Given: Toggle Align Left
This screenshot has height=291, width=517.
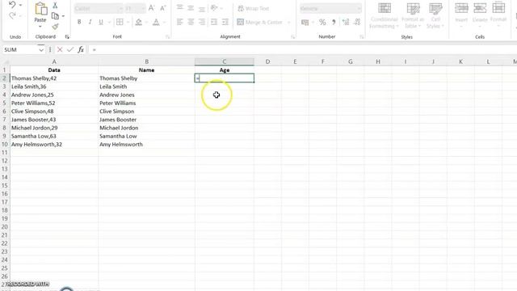Looking at the screenshot, I should 179,22.
